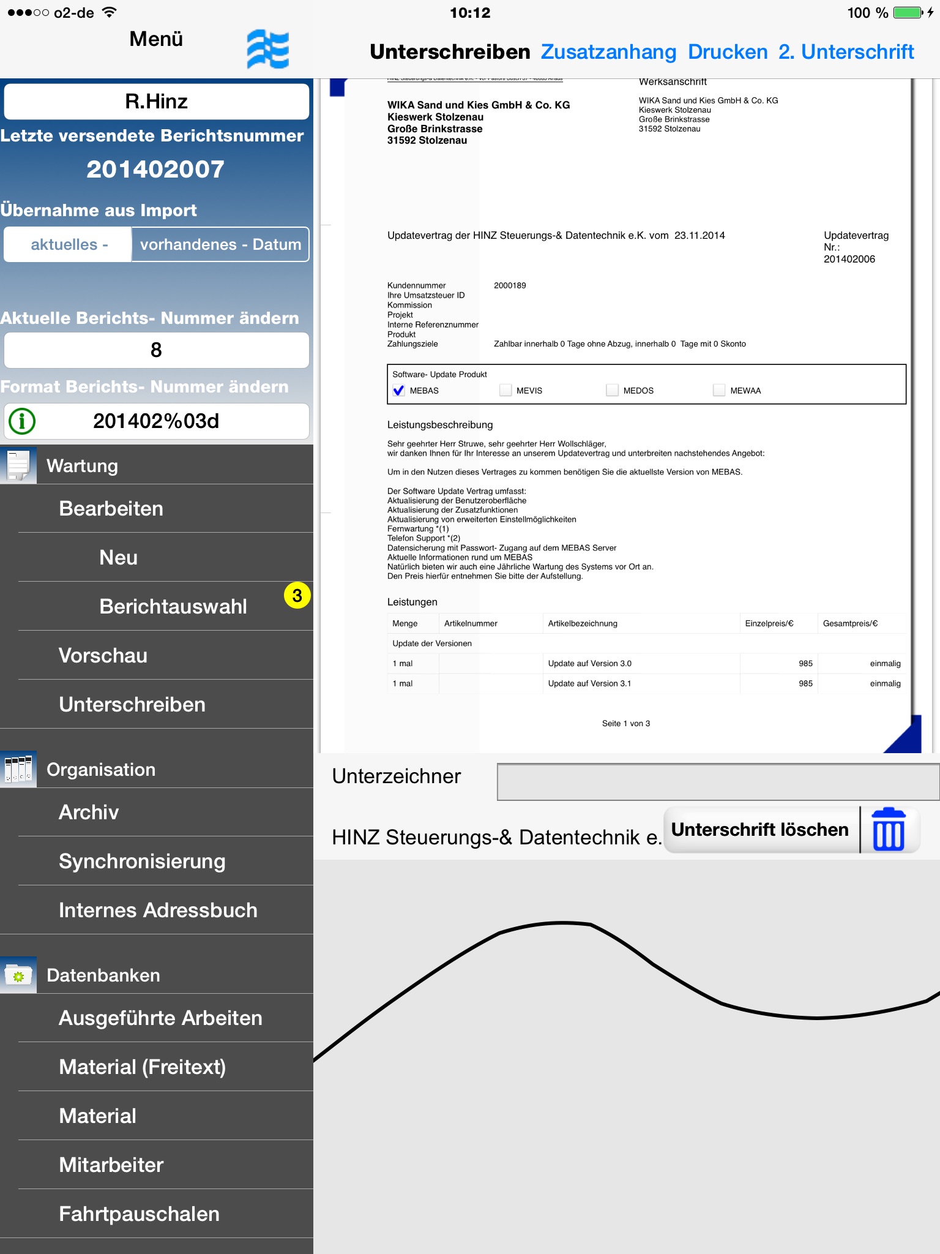Toggle the MEWAA checkbox

(x=719, y=390)
